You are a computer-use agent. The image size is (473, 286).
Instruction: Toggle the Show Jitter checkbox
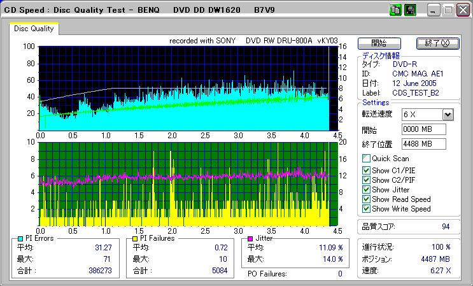(x=366, y=189)
